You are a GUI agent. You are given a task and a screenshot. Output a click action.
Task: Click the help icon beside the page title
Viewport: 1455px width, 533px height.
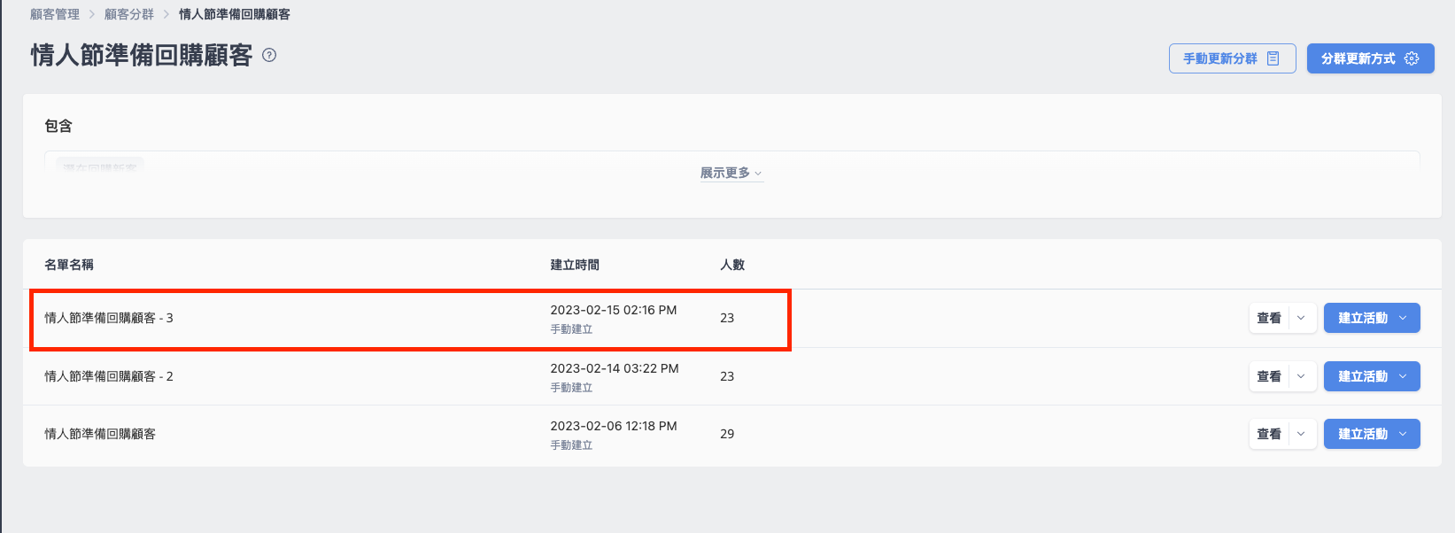point(270,55)
